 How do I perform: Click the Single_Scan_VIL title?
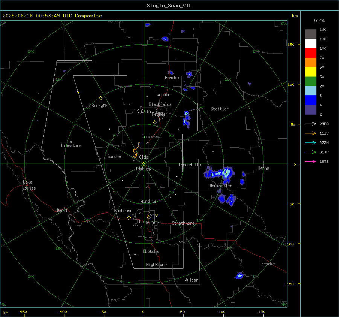pos(169,6)
